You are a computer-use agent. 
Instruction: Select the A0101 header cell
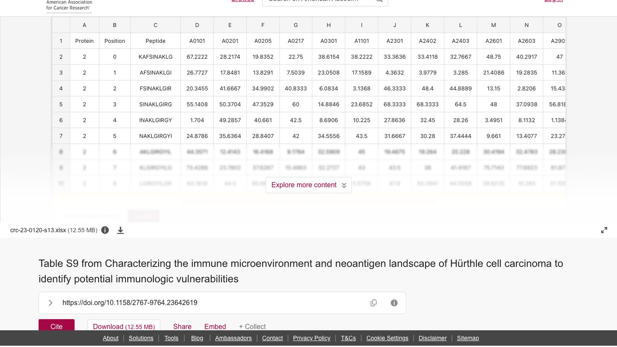197,41
